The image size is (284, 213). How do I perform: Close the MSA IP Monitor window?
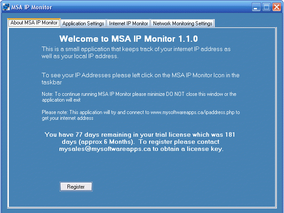pos(276,7)
